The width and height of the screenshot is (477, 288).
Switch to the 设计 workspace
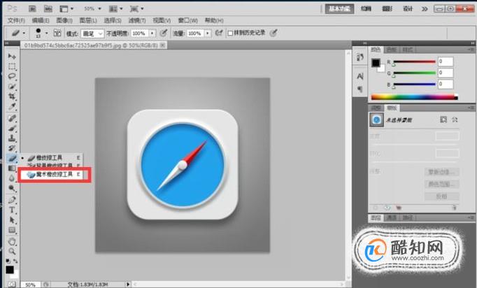(x=408, y=9)
